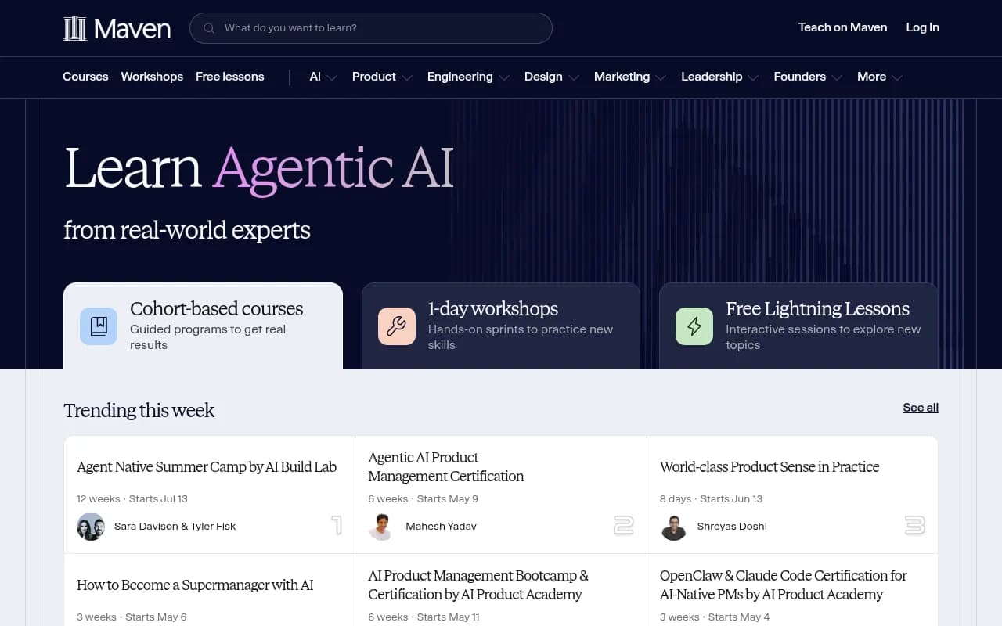The height and width of the screenshot is (626, 1002).
Task: Click the Teach on Maven link
Action: click(842, 27)
